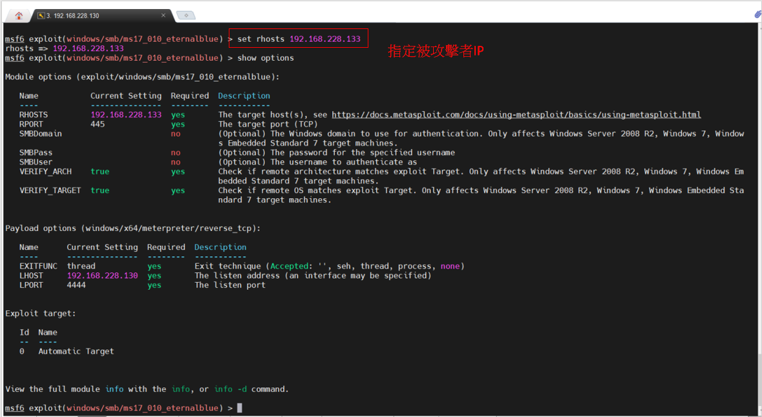The height and width of the screenshot is (417, 762).
Task: Click the RPORT value 445
Action: click(x=97, y=125)
